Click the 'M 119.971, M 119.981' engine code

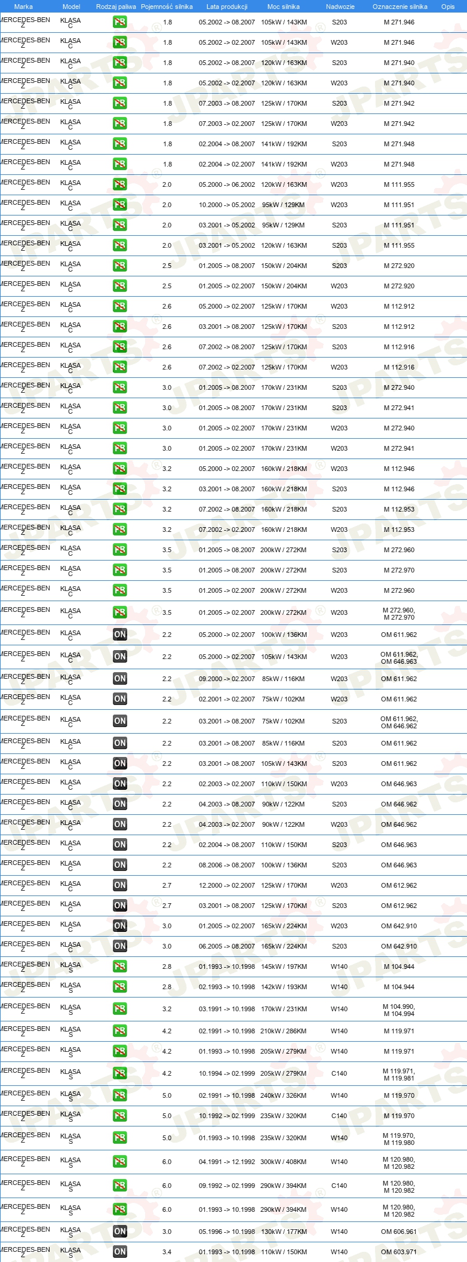[x=399, y=1075]
